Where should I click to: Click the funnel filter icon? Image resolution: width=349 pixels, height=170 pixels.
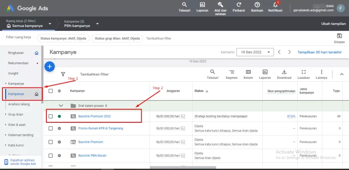[63, 74]
